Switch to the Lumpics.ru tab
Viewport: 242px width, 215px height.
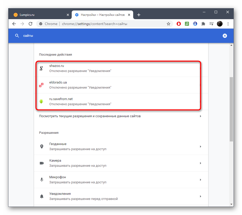click(40, 15)
